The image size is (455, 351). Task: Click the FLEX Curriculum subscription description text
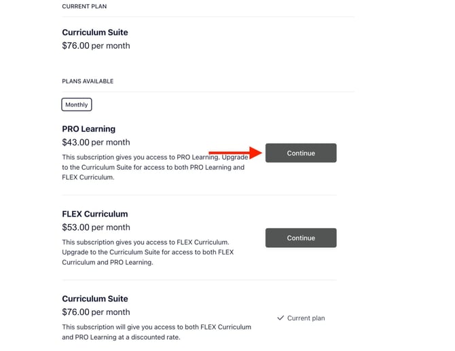click(x=147, y=252)
